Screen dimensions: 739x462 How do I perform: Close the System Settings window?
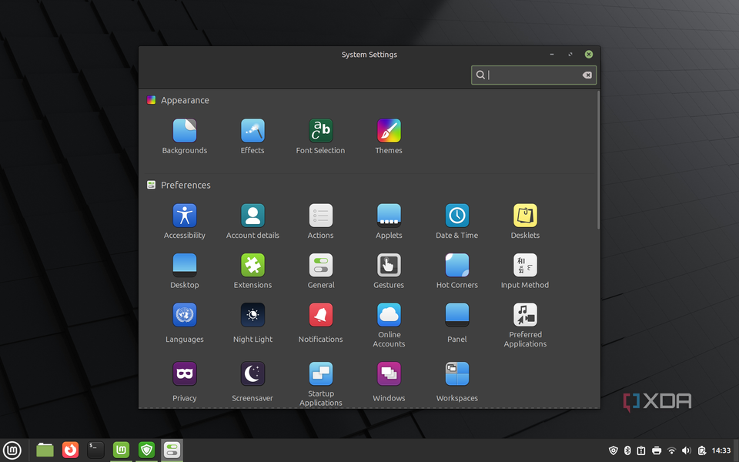click(589, 54)
